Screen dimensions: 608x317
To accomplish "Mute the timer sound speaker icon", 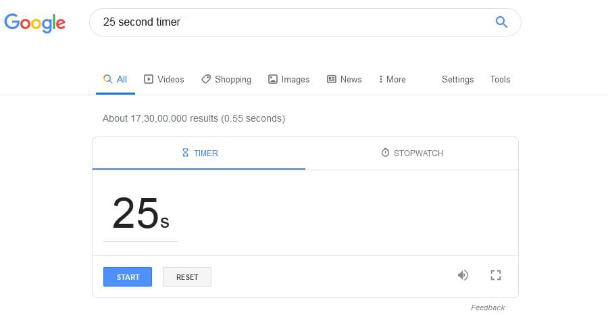I will pyautogui.click(x=463, y=275).
